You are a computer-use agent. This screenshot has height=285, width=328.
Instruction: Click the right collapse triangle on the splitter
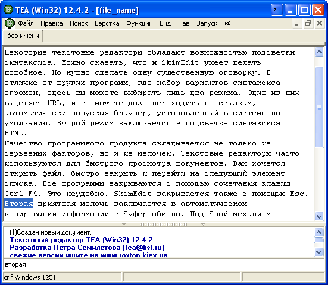[203, 224]
